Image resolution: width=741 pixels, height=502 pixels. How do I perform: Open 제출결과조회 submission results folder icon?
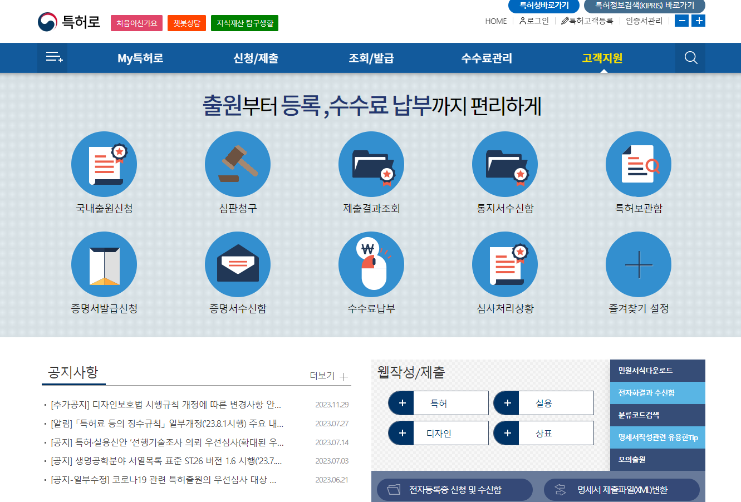pyautogui.click(x=371, y=164)
